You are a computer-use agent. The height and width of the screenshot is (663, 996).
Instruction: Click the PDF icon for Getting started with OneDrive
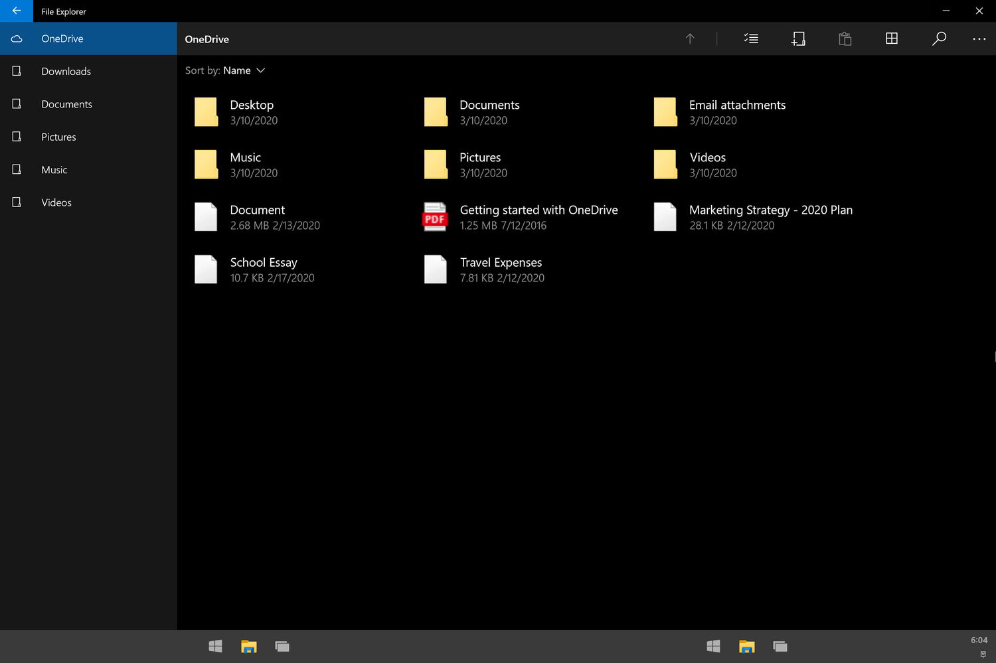coord(435,216)
